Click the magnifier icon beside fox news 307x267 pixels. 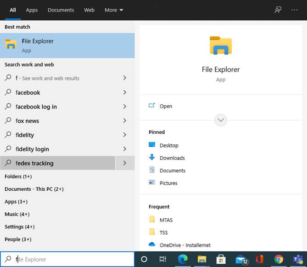click(8, 120)
